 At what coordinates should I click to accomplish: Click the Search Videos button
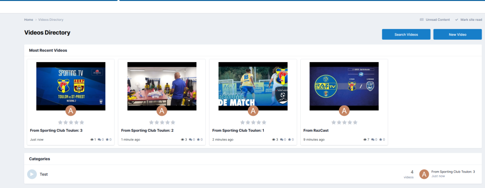click(406, 34)
